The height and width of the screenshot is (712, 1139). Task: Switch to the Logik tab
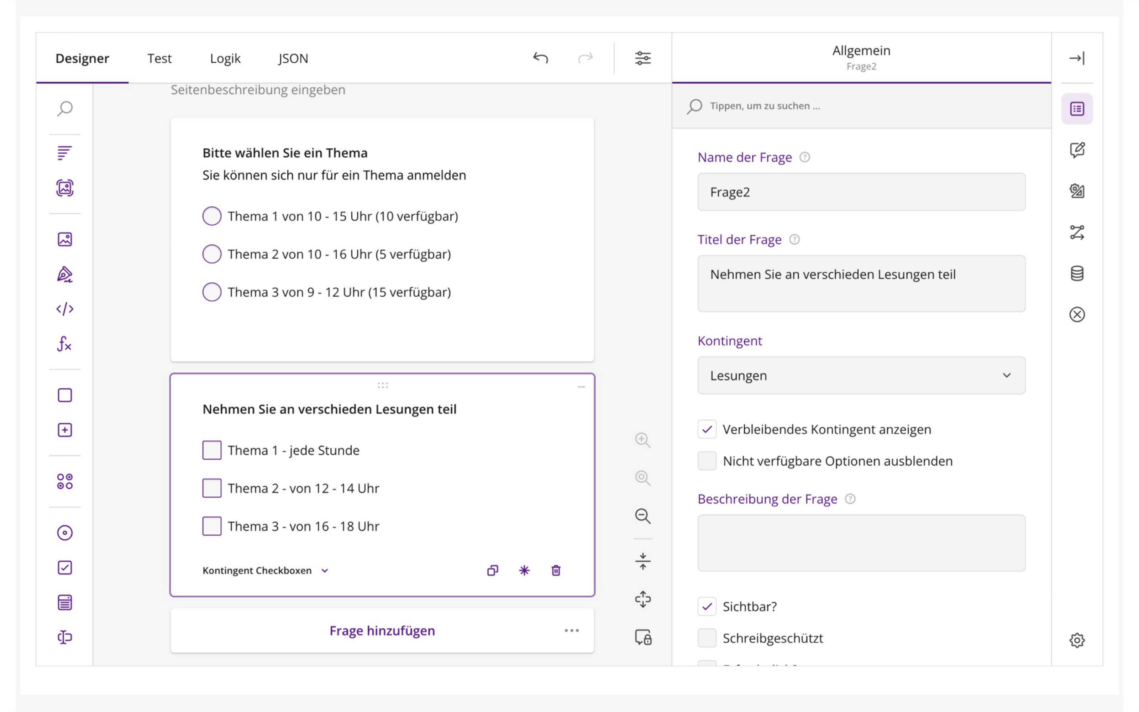pyautogui.click(x=225, y=58)
